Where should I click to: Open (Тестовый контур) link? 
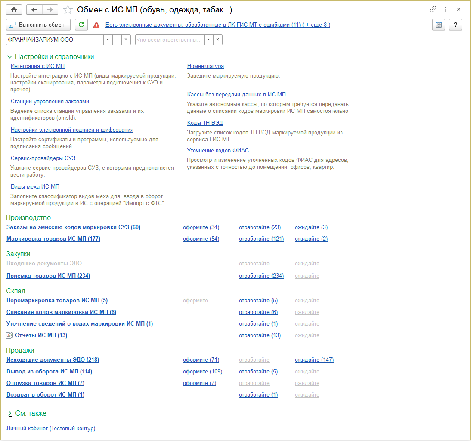72,429
